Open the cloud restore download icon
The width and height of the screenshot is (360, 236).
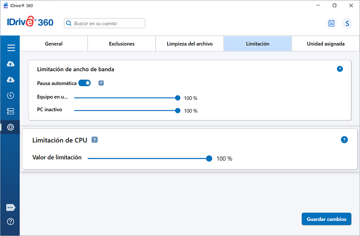11,80
